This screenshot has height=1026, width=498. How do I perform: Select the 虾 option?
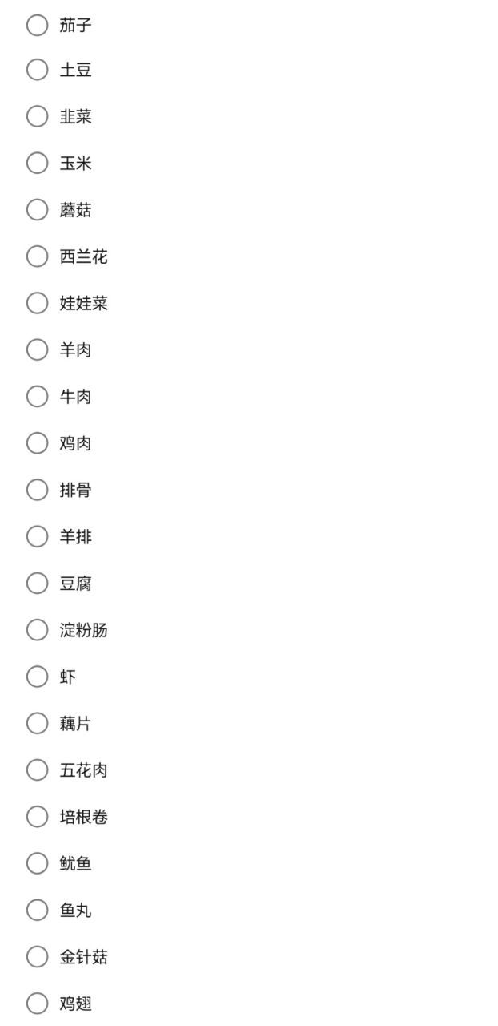pos(38,677)
